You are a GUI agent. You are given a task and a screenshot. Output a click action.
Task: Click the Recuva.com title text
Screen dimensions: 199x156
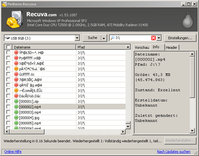tap(42, 14)
